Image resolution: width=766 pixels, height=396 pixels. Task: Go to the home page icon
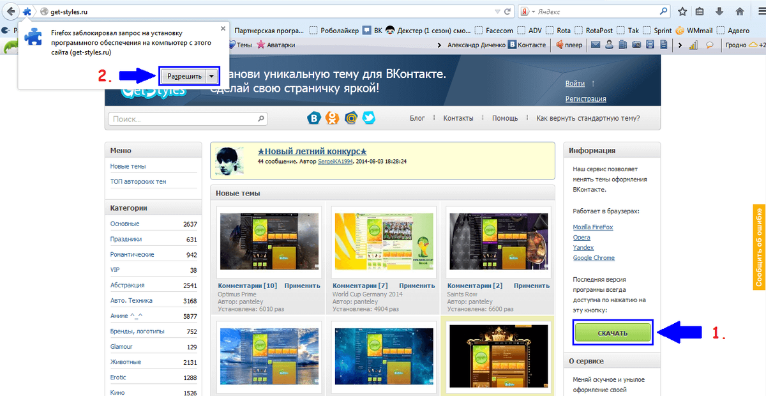pyautogui.click(x=740, y=11)
